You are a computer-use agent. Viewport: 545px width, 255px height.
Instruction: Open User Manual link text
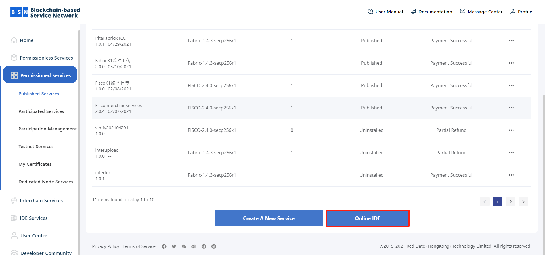pos(389,12)
